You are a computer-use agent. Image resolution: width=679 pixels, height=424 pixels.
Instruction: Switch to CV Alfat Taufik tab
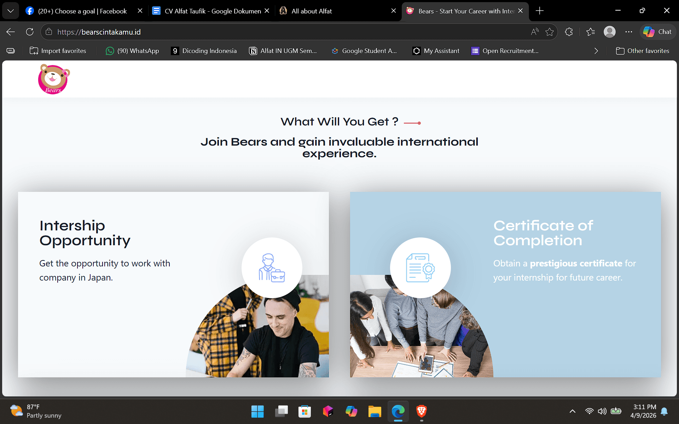(x=212, y=11)
